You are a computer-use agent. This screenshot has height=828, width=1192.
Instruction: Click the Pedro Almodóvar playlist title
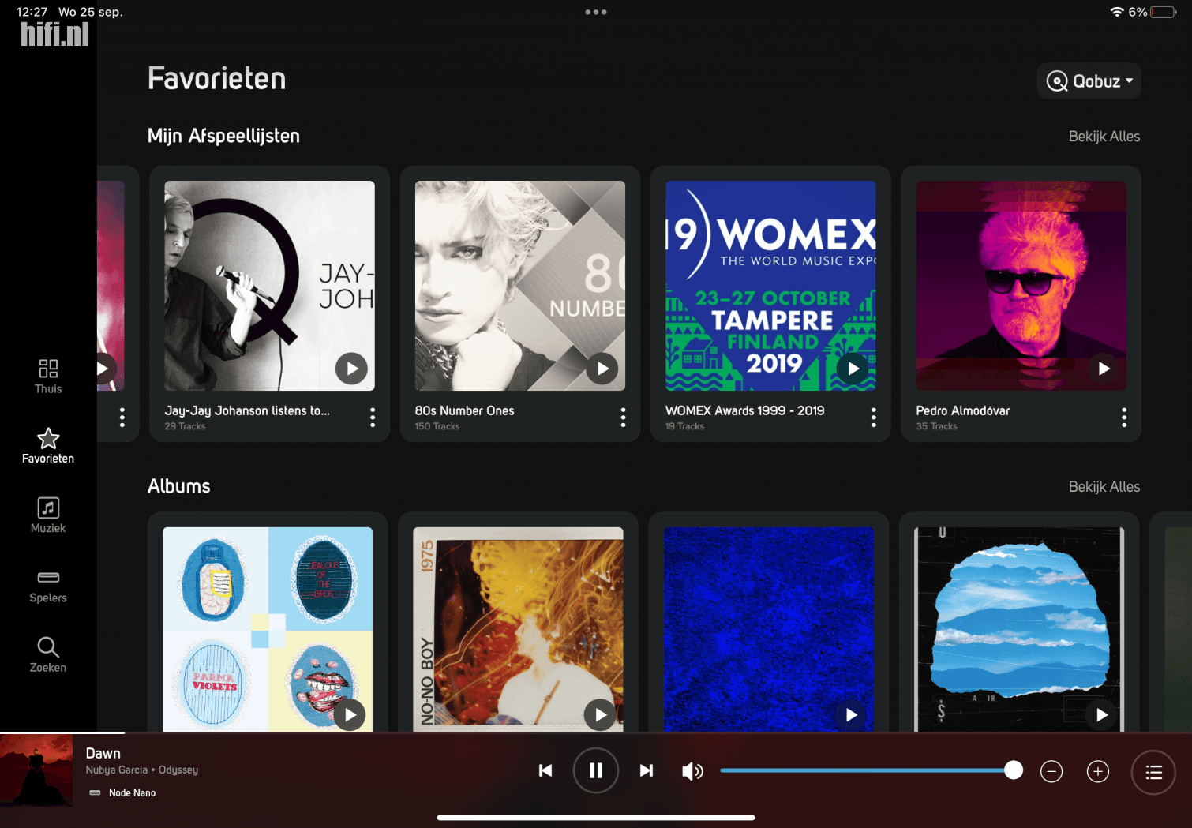962,410
